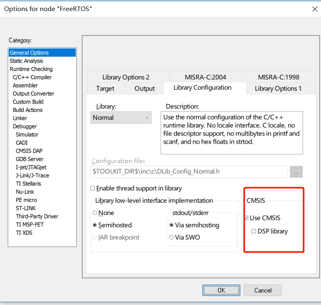Open Output Converter category
Image resolution: width=321 pixels, height=305 pixels.
pyautogui.click(x=34, y=93)
